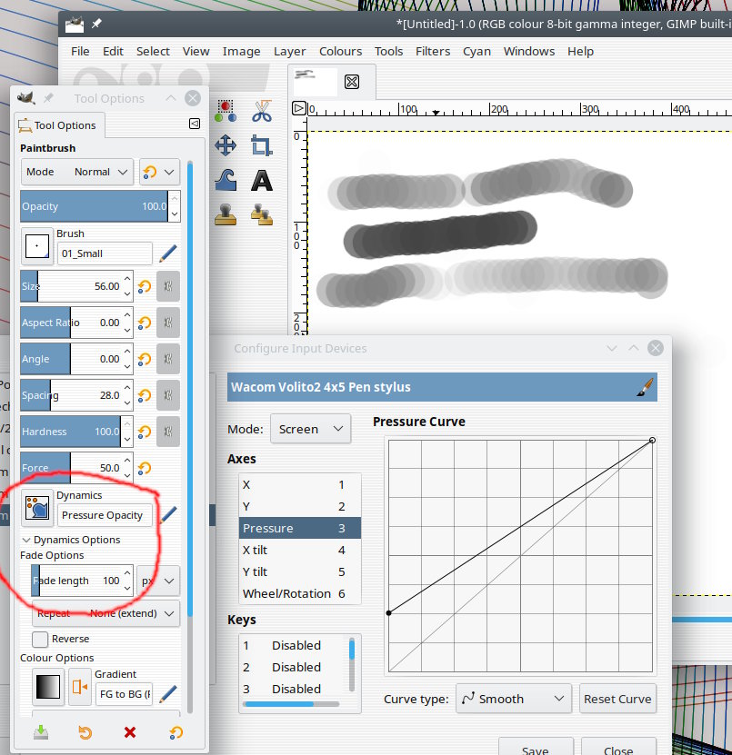Viewport: 732px width, 755px height.
Task: Edit the Pressure Opacity dynamics
Action: pos(168,515)
